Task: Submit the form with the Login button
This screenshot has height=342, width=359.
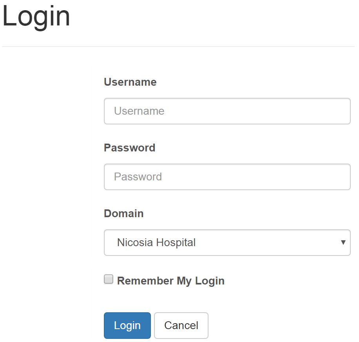Action: coord(127,326)
